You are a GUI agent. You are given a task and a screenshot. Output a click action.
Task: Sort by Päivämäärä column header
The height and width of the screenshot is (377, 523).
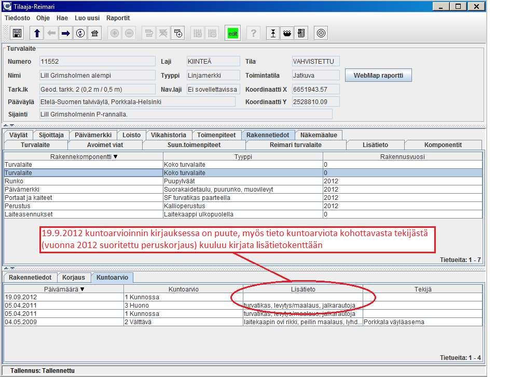pos(64,289)
